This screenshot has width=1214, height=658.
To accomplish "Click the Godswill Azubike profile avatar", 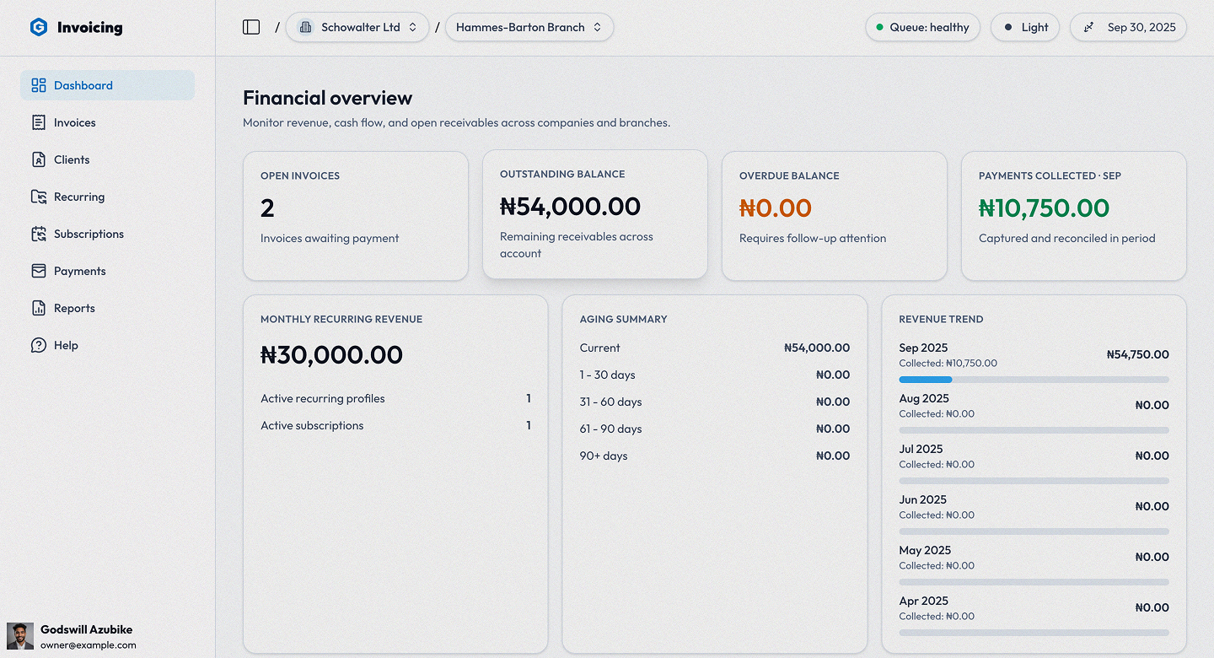I will [x=20, y=635].
